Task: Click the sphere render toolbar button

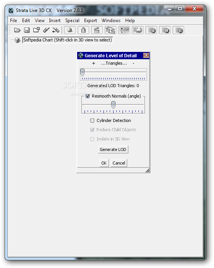Action: (x=70, y=30)
